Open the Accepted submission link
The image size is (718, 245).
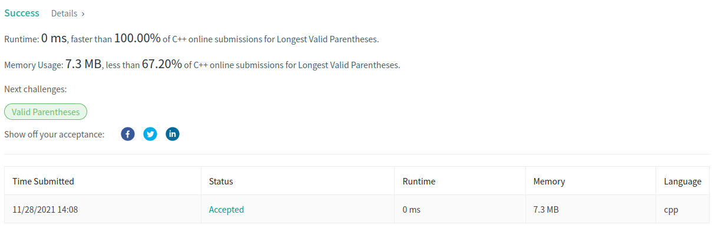(226, 209)
